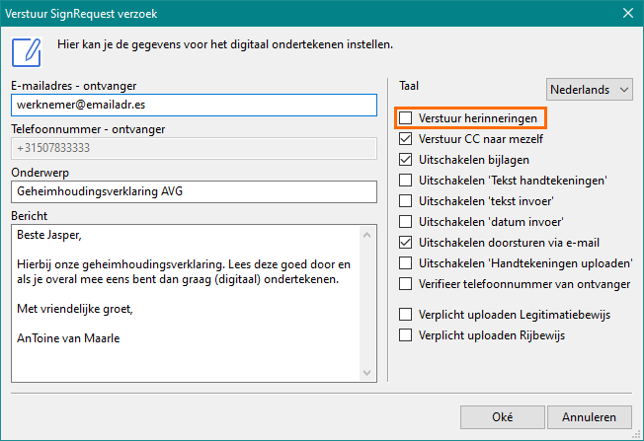Click the E-mailadres ontvanger input field
The image size is (644, 441).
(x=194, y=105)
